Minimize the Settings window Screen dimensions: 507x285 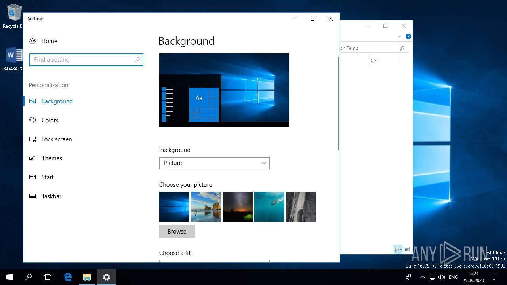click(294, 19)
